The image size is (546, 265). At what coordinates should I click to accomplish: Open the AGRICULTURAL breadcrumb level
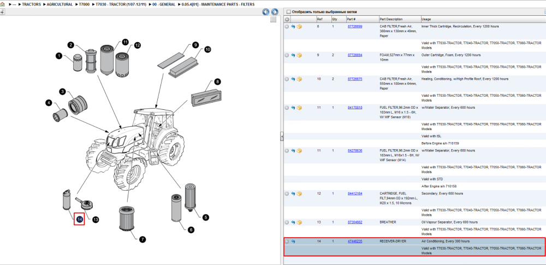pos(60,4)
